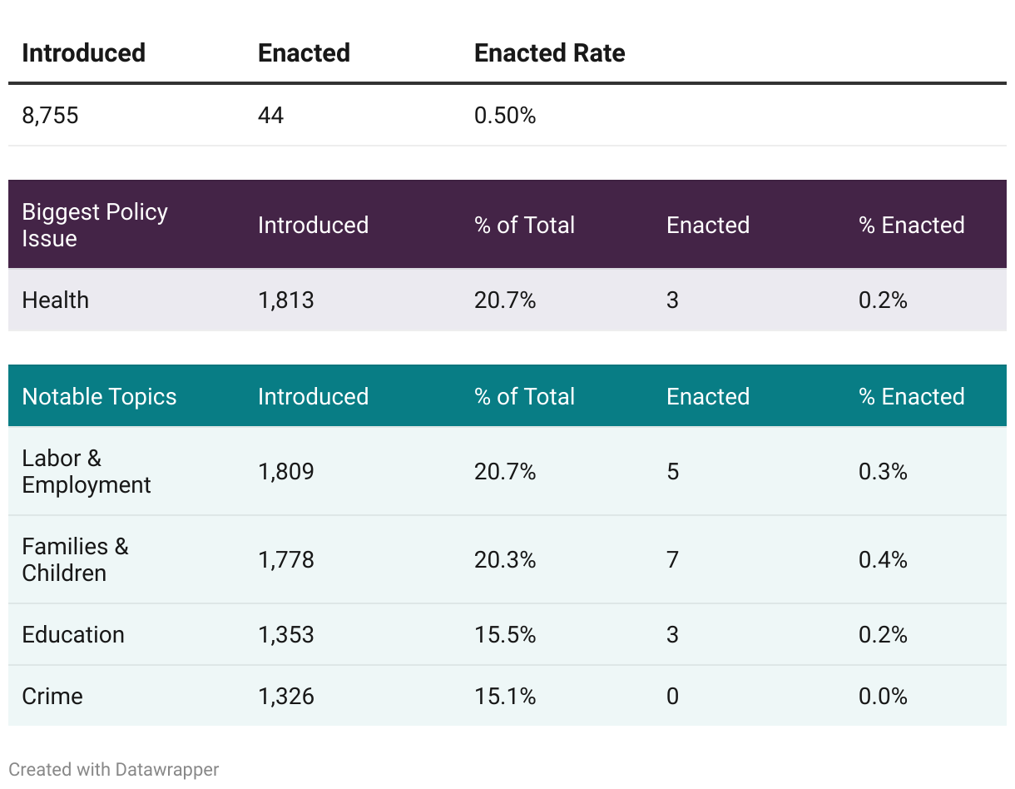Viewport: 1015px width, 789px height.
Task: Click the 44 enacted value
Action: (270, 116)
